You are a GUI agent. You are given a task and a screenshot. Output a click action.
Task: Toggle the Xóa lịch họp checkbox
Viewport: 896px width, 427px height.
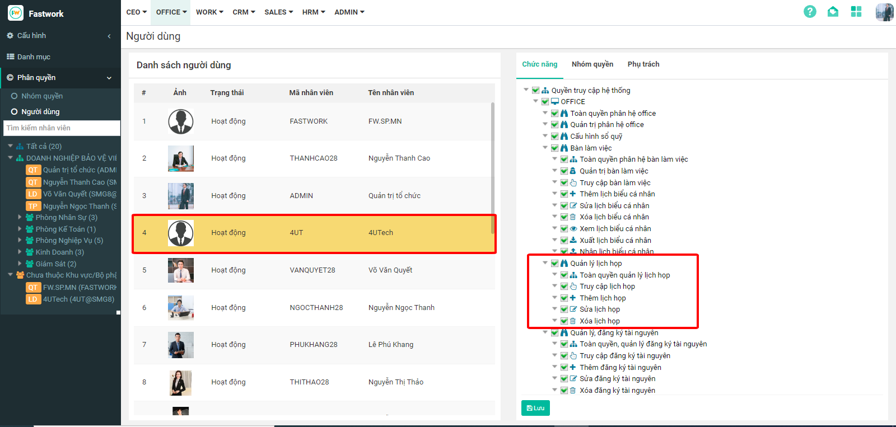coord(564,321)
